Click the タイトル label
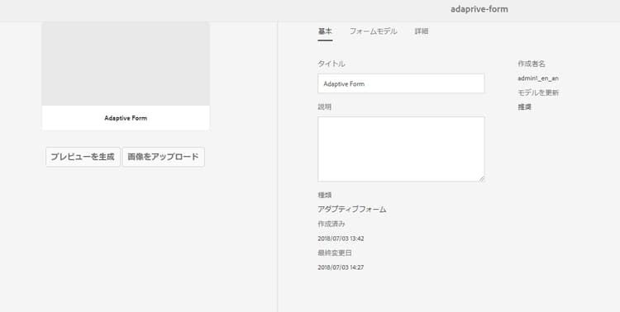Image resolution: width=620 pixels, height=312 pixels. [x=331, y=64]
